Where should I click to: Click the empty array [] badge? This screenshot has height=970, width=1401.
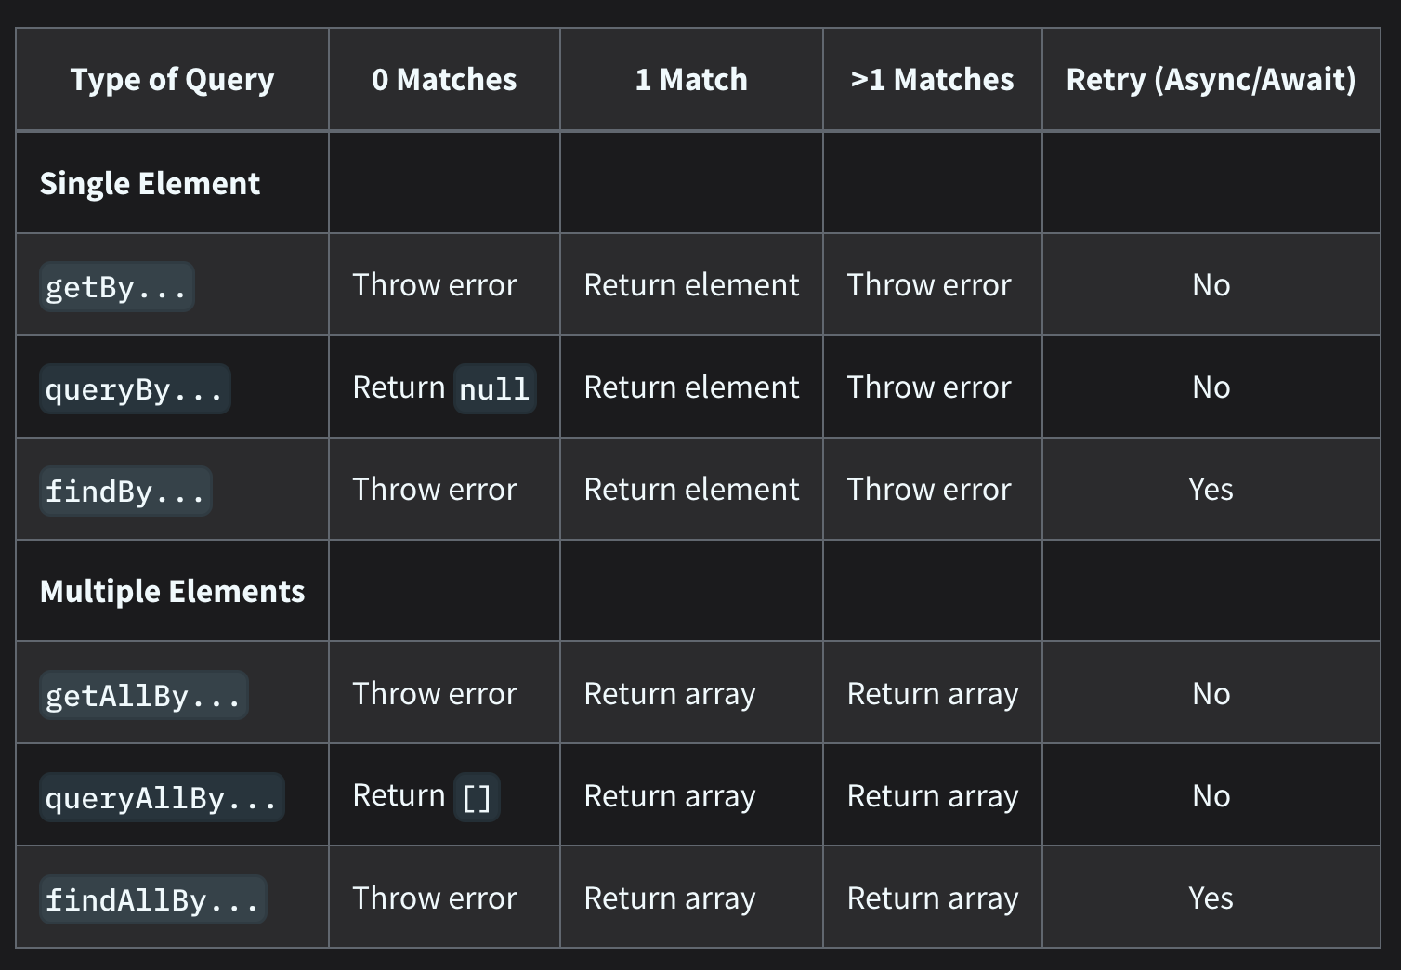click(x=477, y=797)
